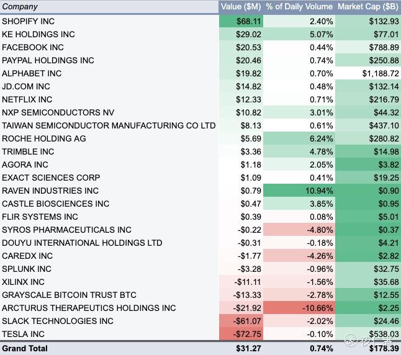Select FACEBOOK INC company name
The height and width of the screenshot is (355, 401).
click(x=33, y=47)
